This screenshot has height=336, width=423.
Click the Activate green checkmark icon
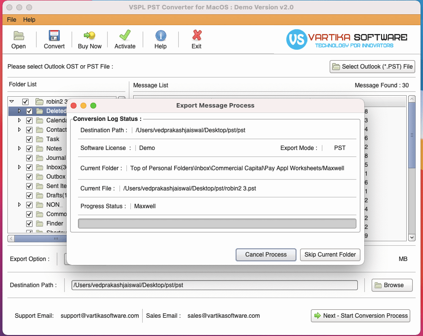125,36
